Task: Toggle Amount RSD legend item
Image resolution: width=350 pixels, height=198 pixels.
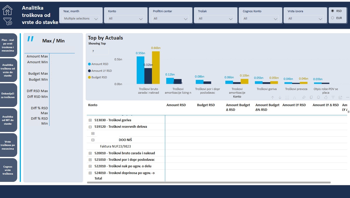Action: (x=98, y=64)
